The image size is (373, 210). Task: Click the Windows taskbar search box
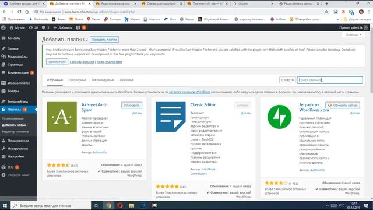51,205
